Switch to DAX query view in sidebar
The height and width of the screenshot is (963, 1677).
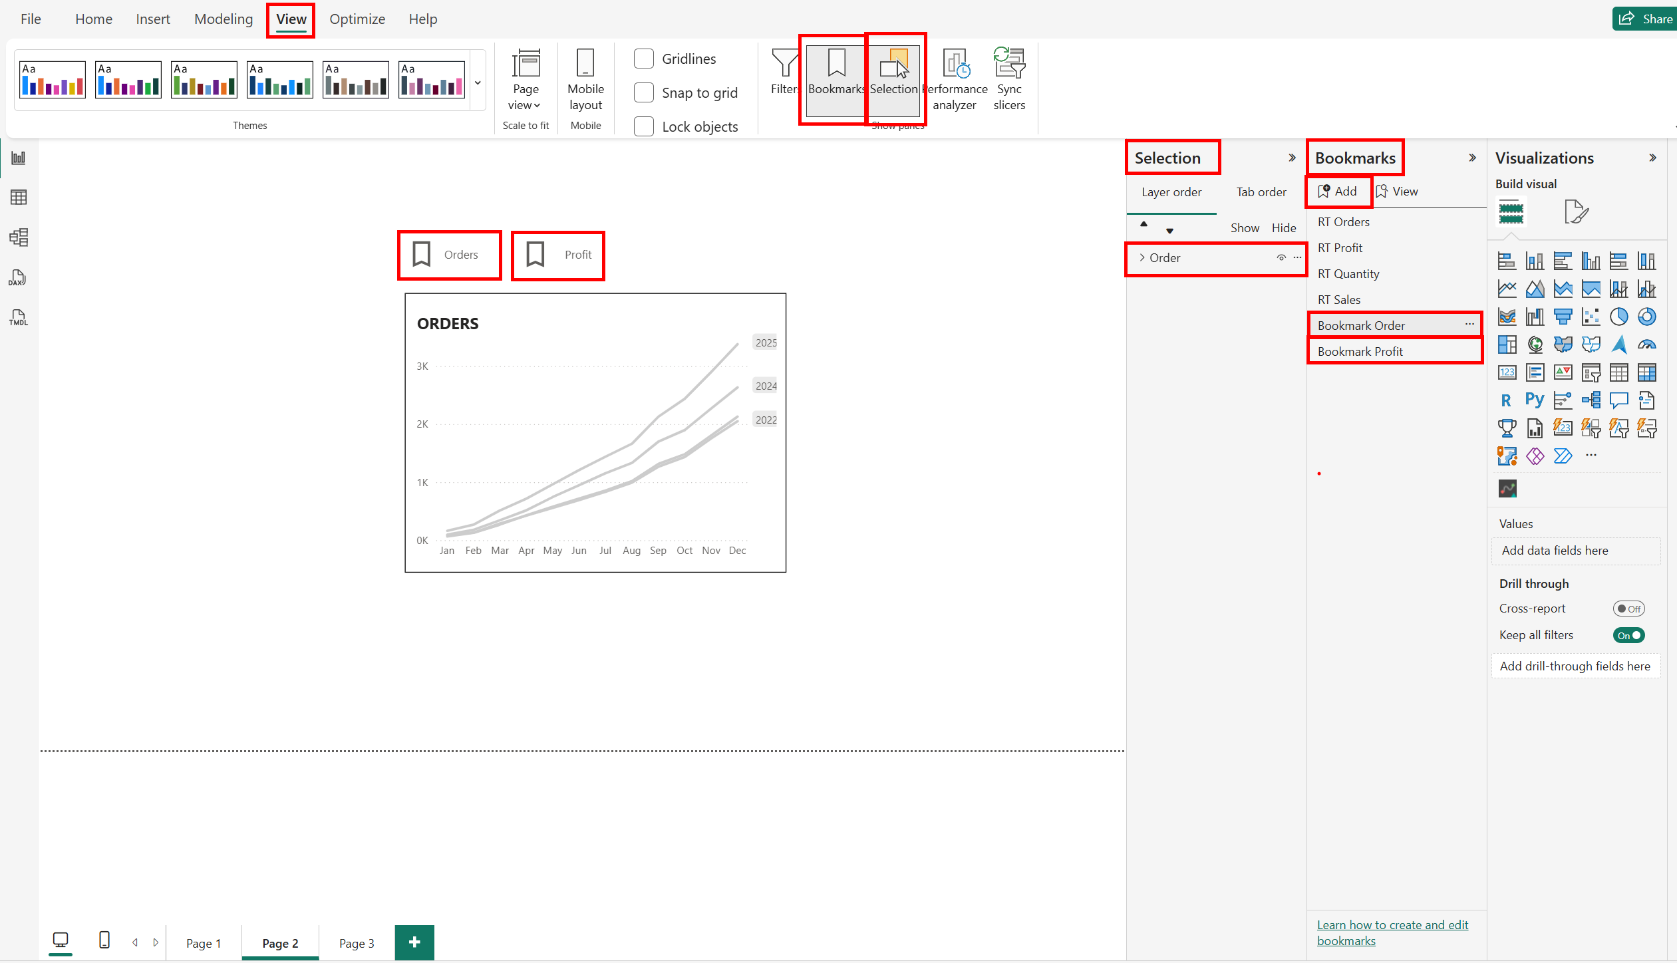point(18,277)
